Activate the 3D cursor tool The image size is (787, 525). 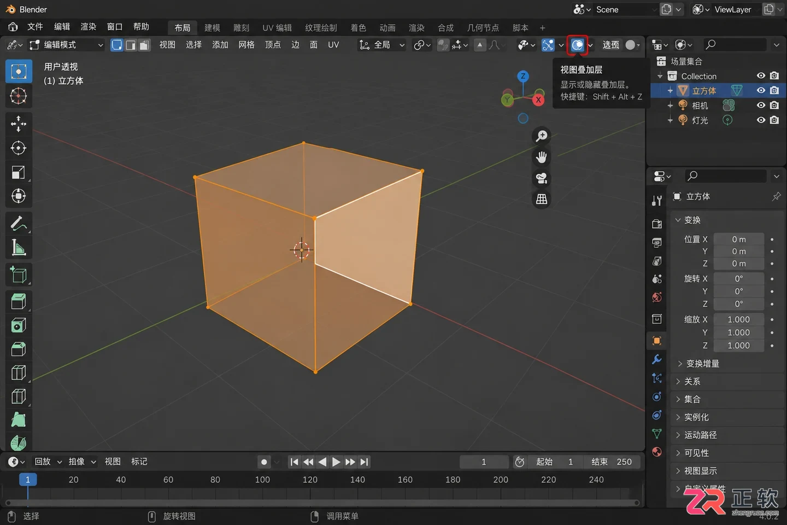[19, 96]
